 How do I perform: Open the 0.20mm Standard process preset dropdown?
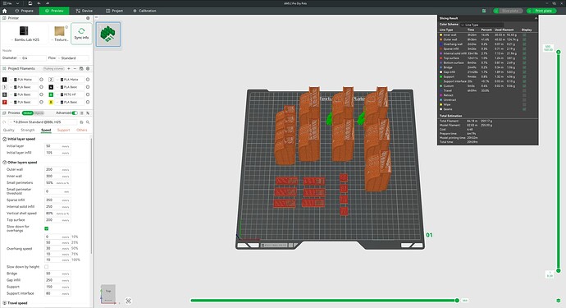(x=43, y=122)
